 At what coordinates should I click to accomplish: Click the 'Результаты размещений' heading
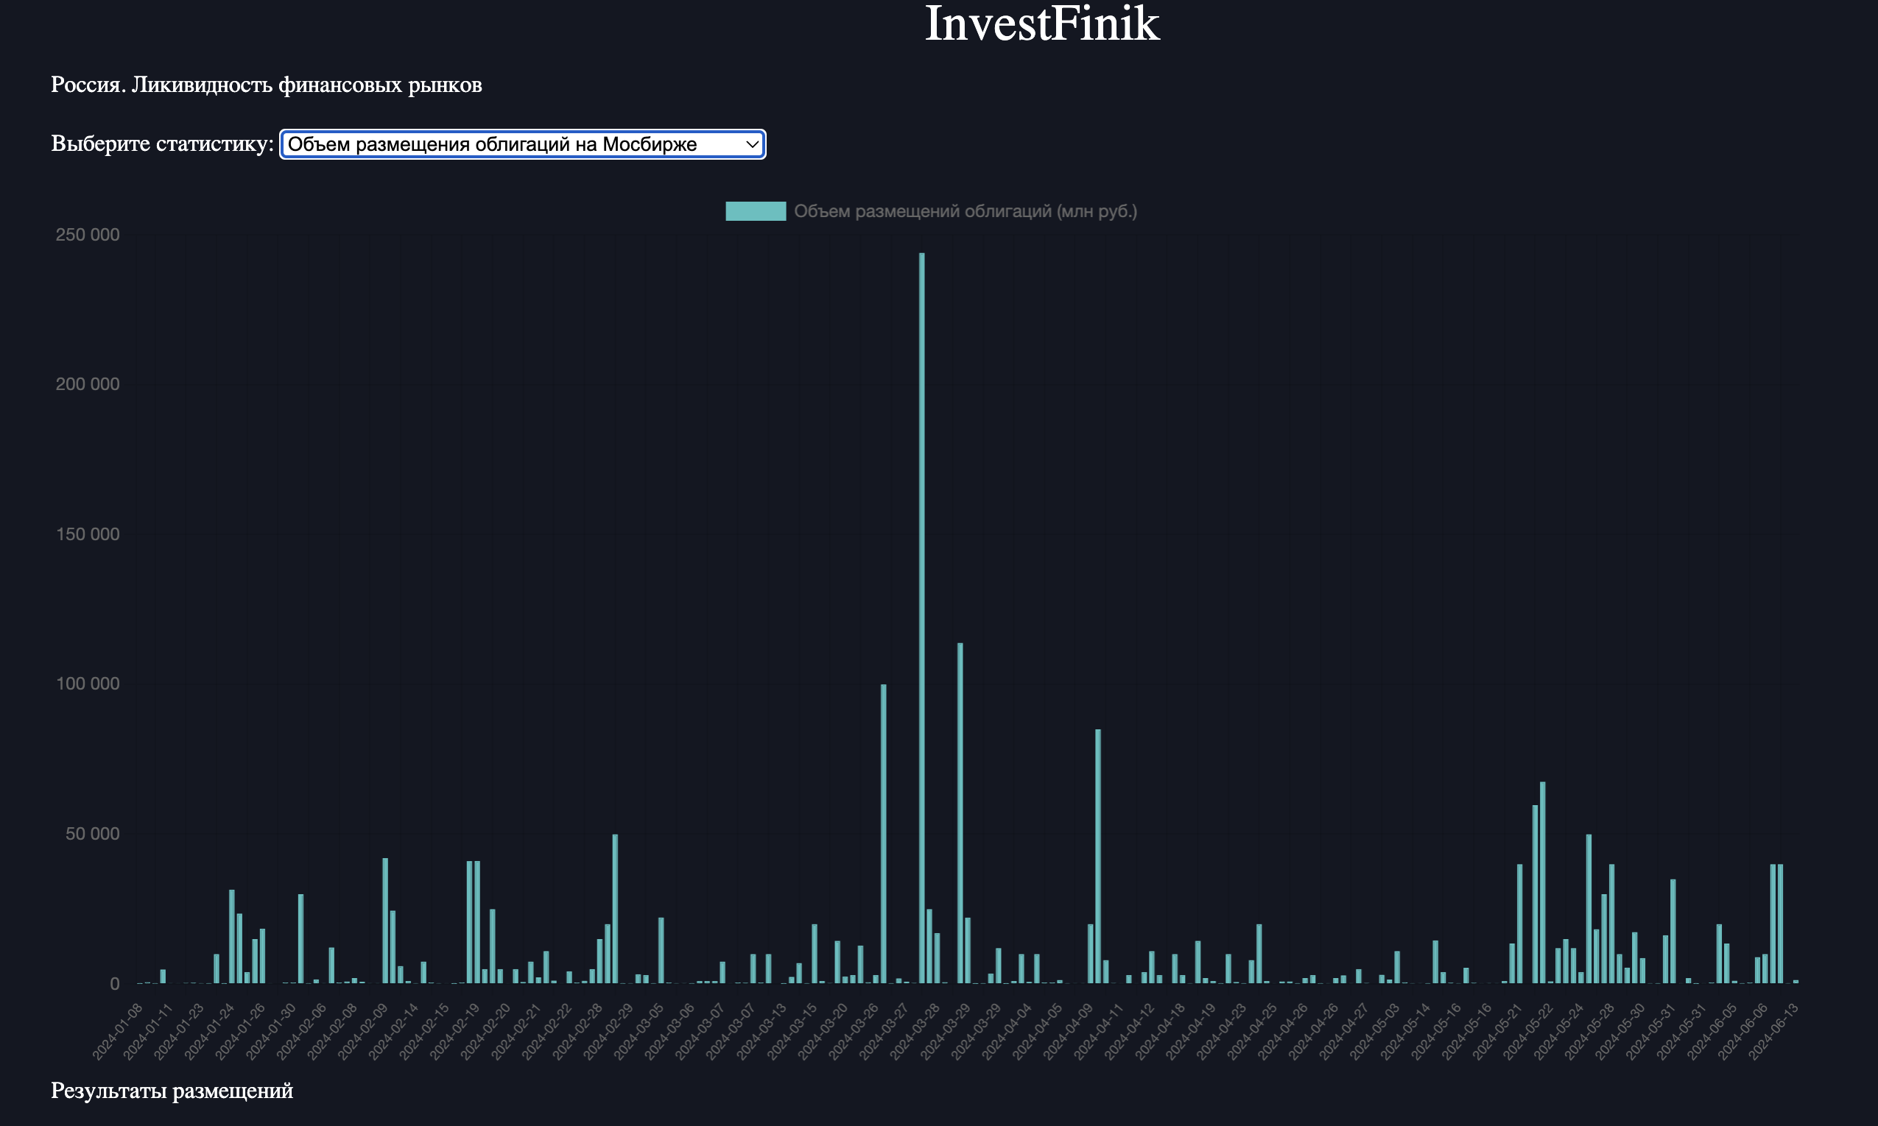(172, 1091)
